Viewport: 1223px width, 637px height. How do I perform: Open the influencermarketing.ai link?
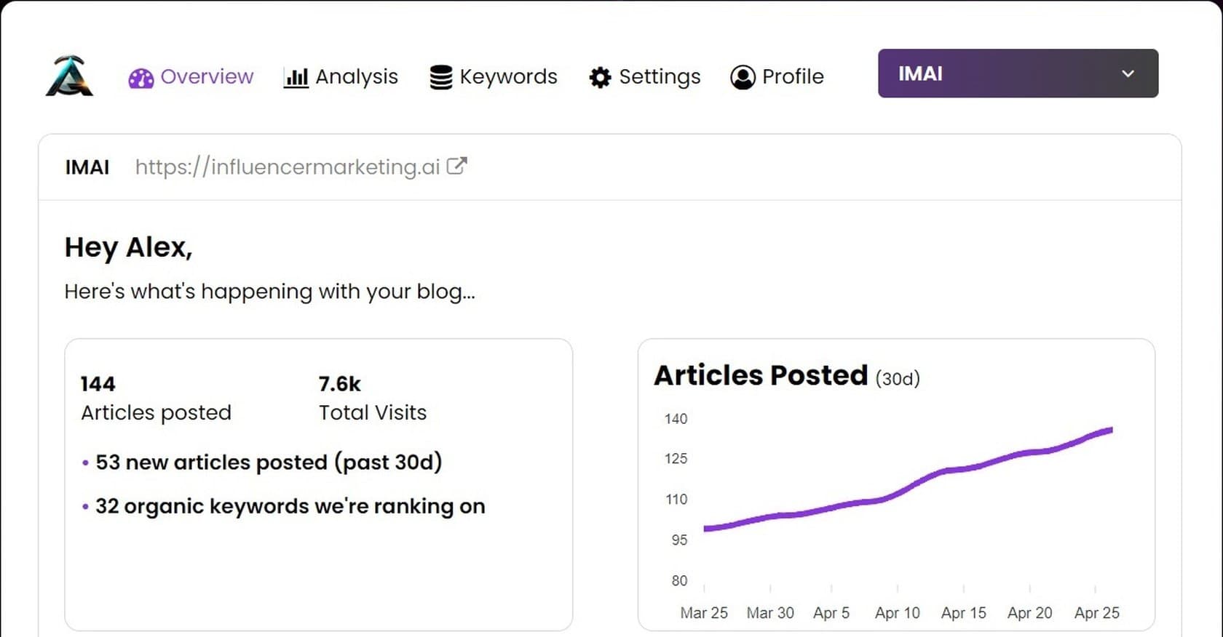tap(289, 167)
